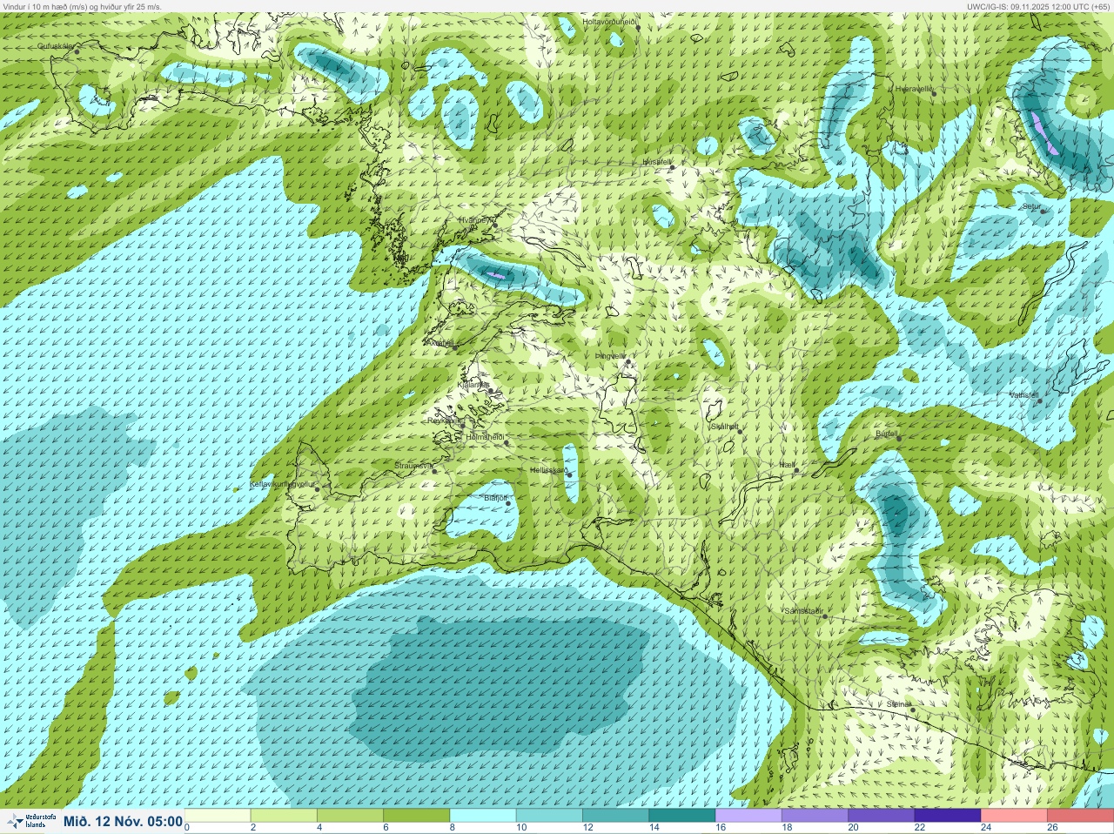1114x834 pixels.
Task: Click the 0–2 m/s pale yellow legend swatch
Action: click(x=218, y=816)
